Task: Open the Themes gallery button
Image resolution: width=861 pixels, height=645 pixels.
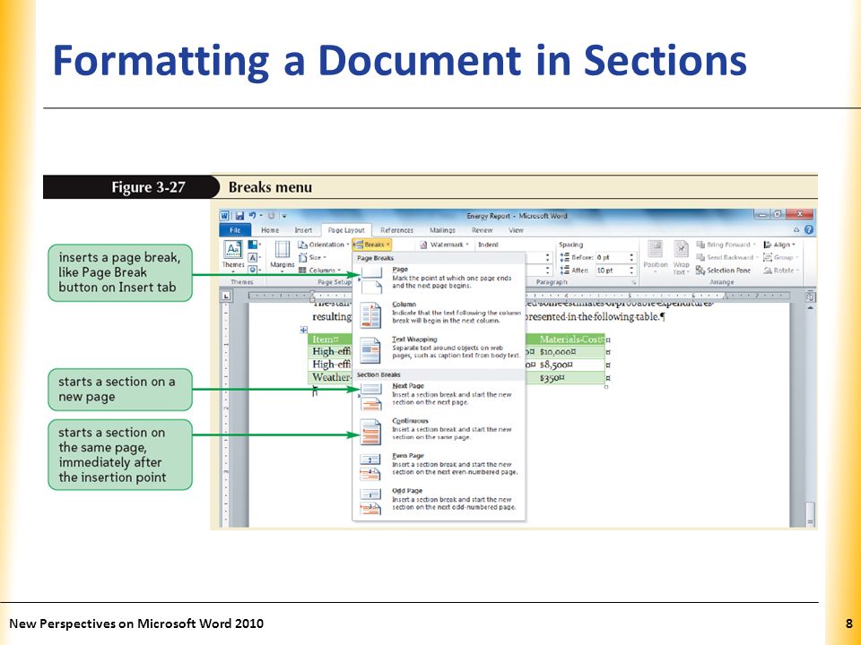Action: (233, 256)
